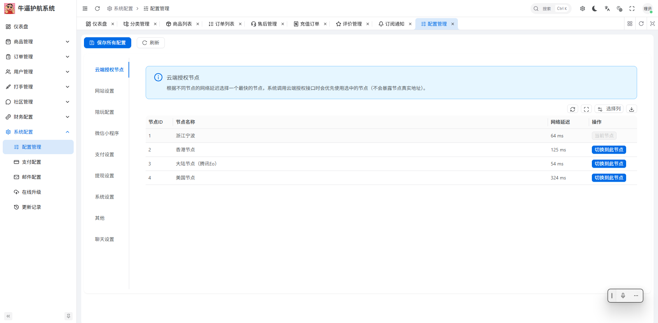Refresh the node table with the sync icon

click(572, 109)
